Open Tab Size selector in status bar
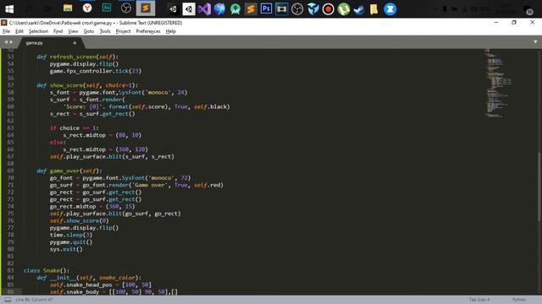This screenshot has width=542, height=304. (479, 300)
